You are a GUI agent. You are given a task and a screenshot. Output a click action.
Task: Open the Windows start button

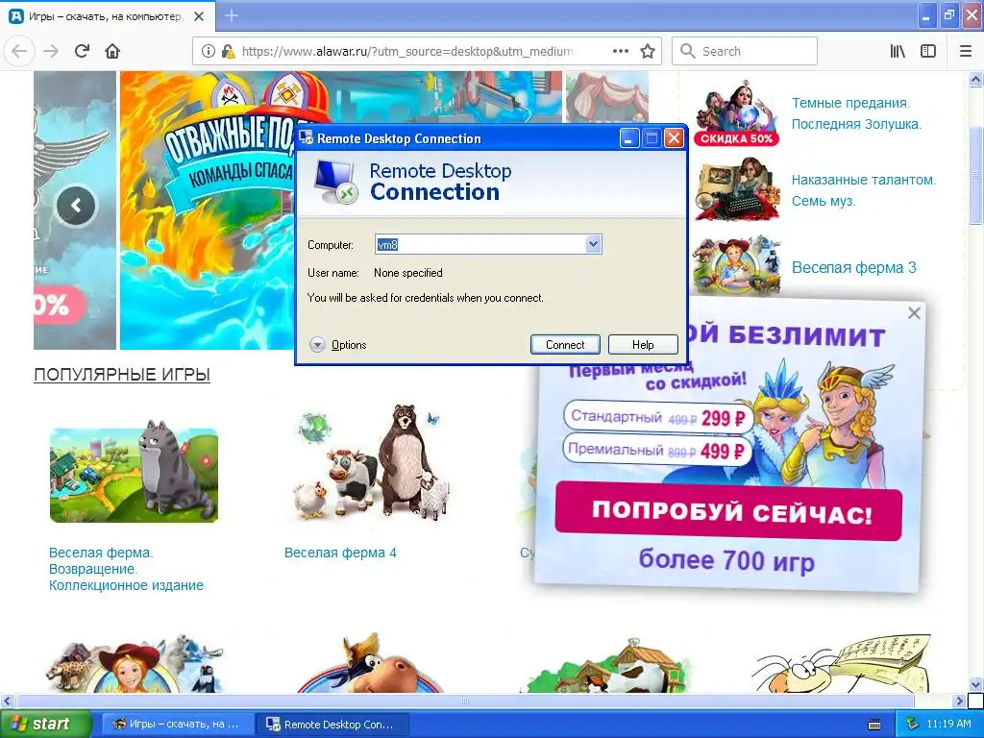point(45,724)
